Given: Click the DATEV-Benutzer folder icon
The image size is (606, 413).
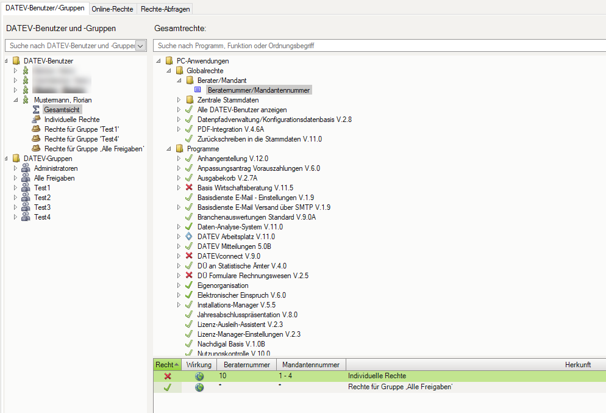Looking at the screenshot, I should tap(16, 61).
